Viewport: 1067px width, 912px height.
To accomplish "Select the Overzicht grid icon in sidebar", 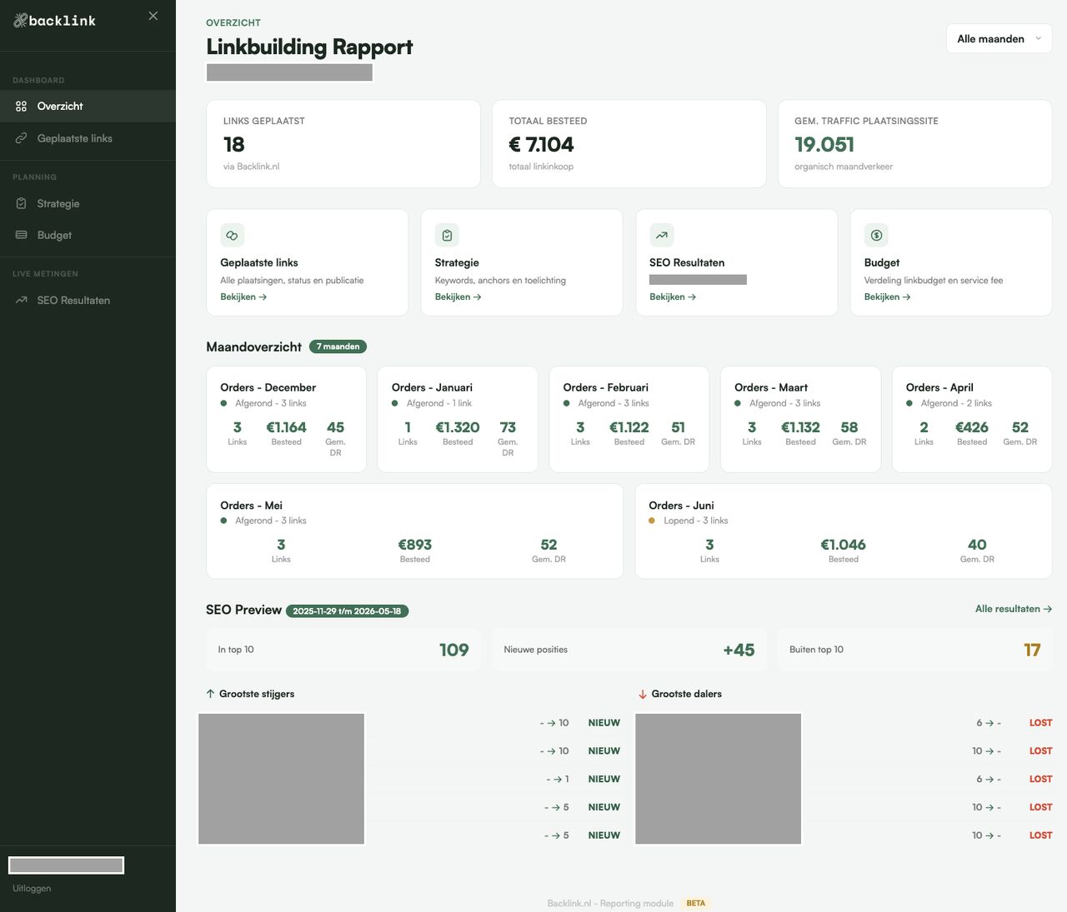I will coord(22,107).
